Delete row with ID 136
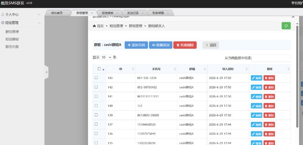Viewport: 303px width, 145px height. [x=269, y=134]
